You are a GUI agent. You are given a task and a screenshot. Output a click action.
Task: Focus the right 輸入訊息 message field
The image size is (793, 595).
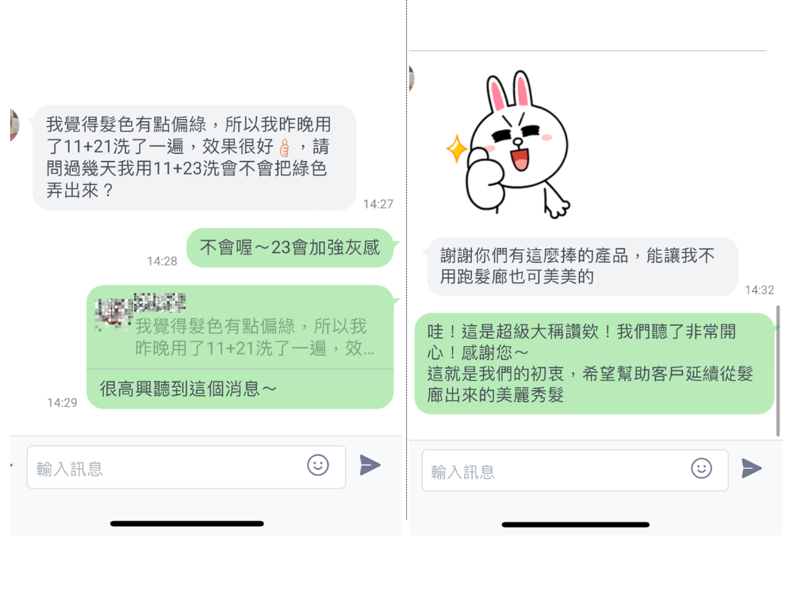tap(575, 470)
